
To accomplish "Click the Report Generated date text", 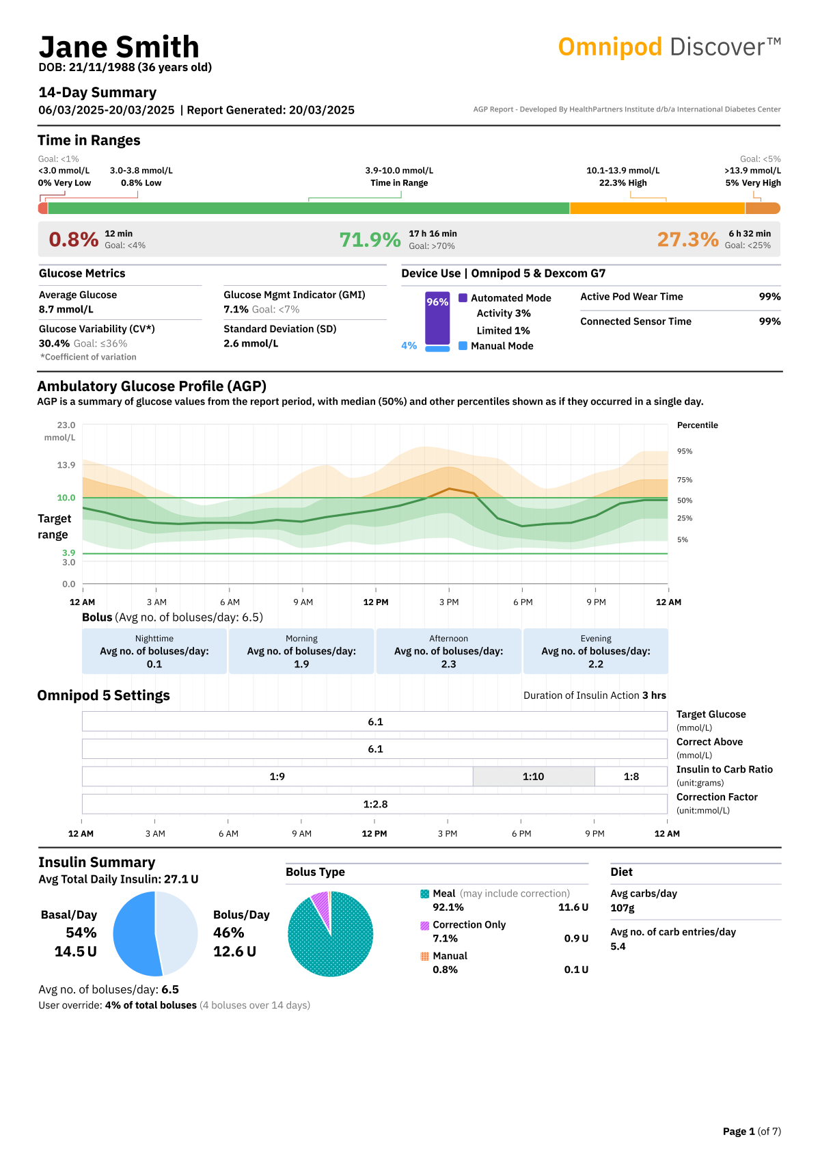I will click(271, 110).
